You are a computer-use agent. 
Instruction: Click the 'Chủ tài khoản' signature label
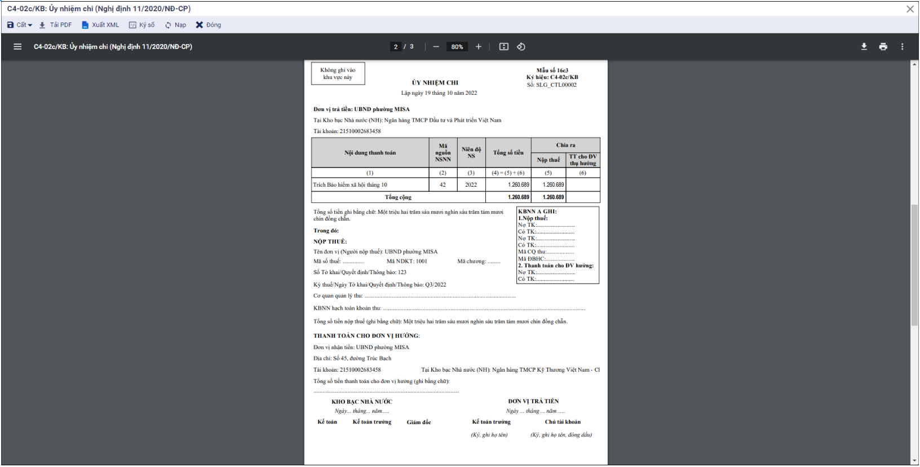click(563, 422)
